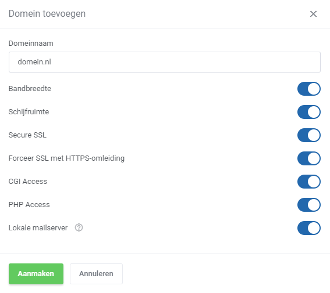Select the Domeinnaam field label

(x=31, y=44)
